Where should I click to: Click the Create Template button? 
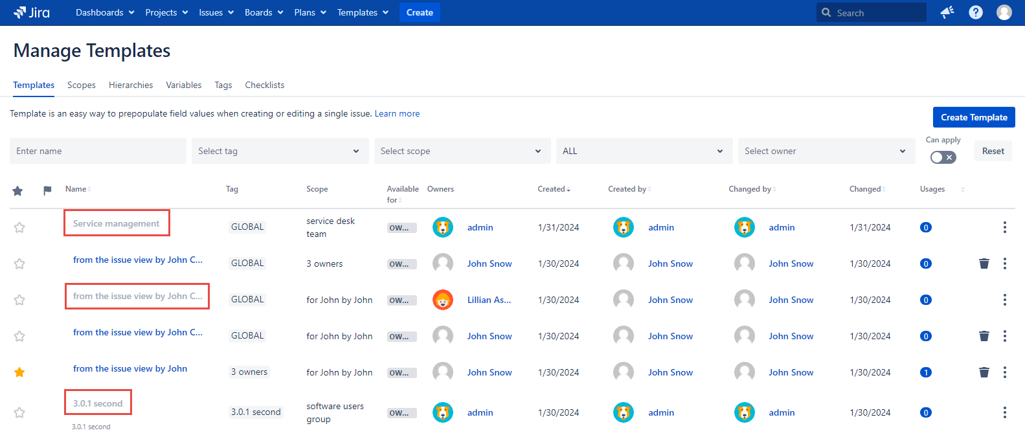(973, 117)
